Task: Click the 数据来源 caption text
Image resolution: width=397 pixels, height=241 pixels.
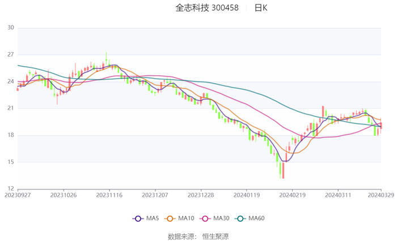Action: (182, 236)
